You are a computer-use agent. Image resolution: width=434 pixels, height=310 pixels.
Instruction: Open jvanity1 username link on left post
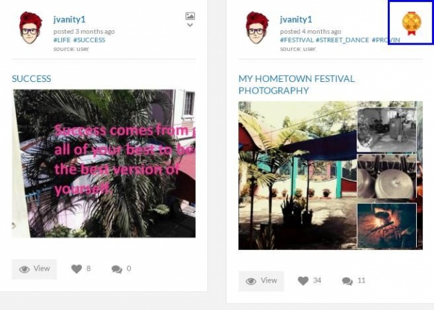pos(70,19)
